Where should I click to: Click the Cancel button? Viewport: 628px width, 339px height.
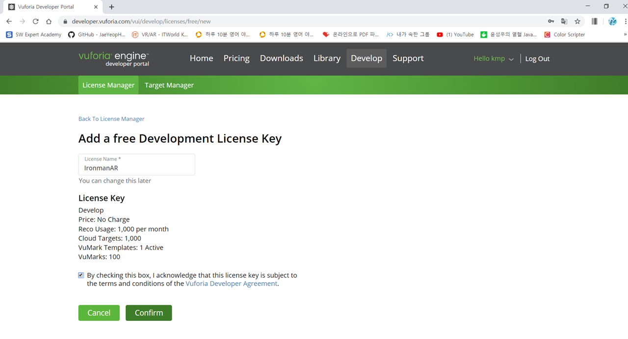point(99,313)
